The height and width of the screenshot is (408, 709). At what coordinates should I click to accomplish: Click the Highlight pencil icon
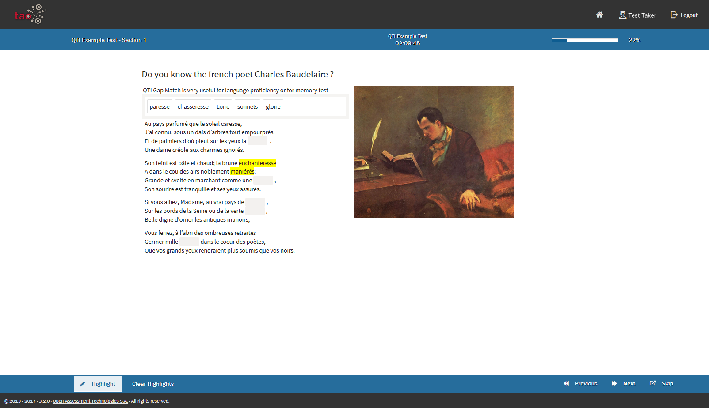click(x=83, y=384)
